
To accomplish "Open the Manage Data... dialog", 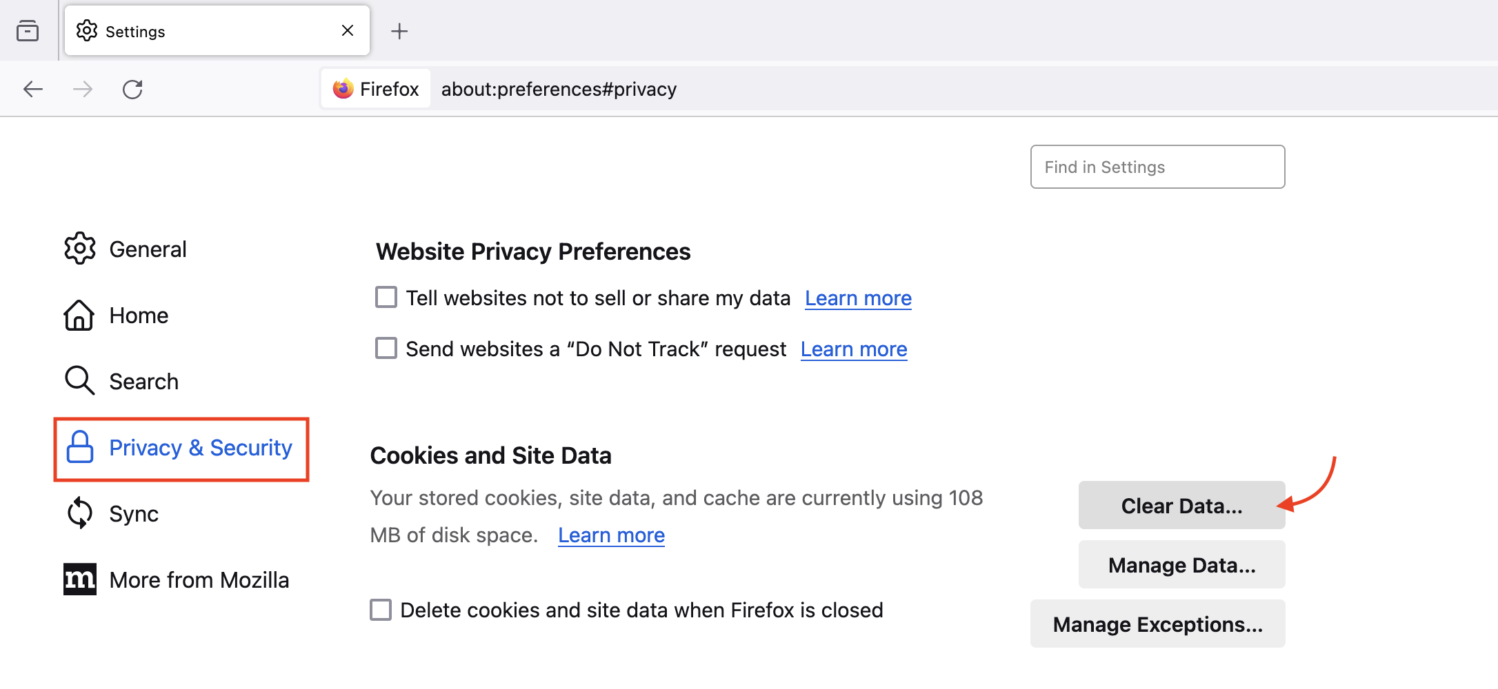I will tap(1181, 564).
